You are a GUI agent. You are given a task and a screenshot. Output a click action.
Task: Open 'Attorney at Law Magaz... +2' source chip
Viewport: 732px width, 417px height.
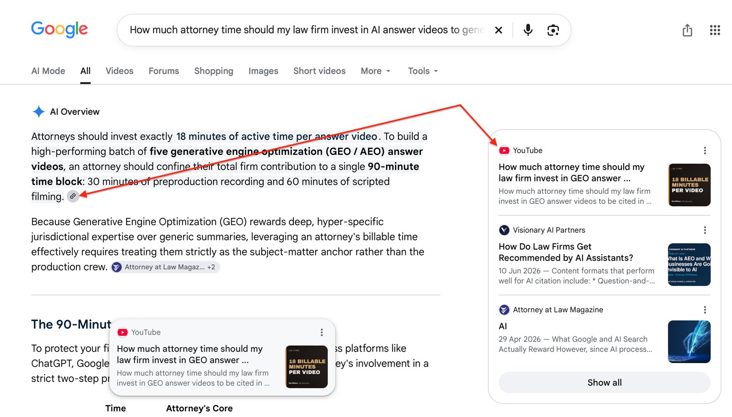(x=165, y=267)
